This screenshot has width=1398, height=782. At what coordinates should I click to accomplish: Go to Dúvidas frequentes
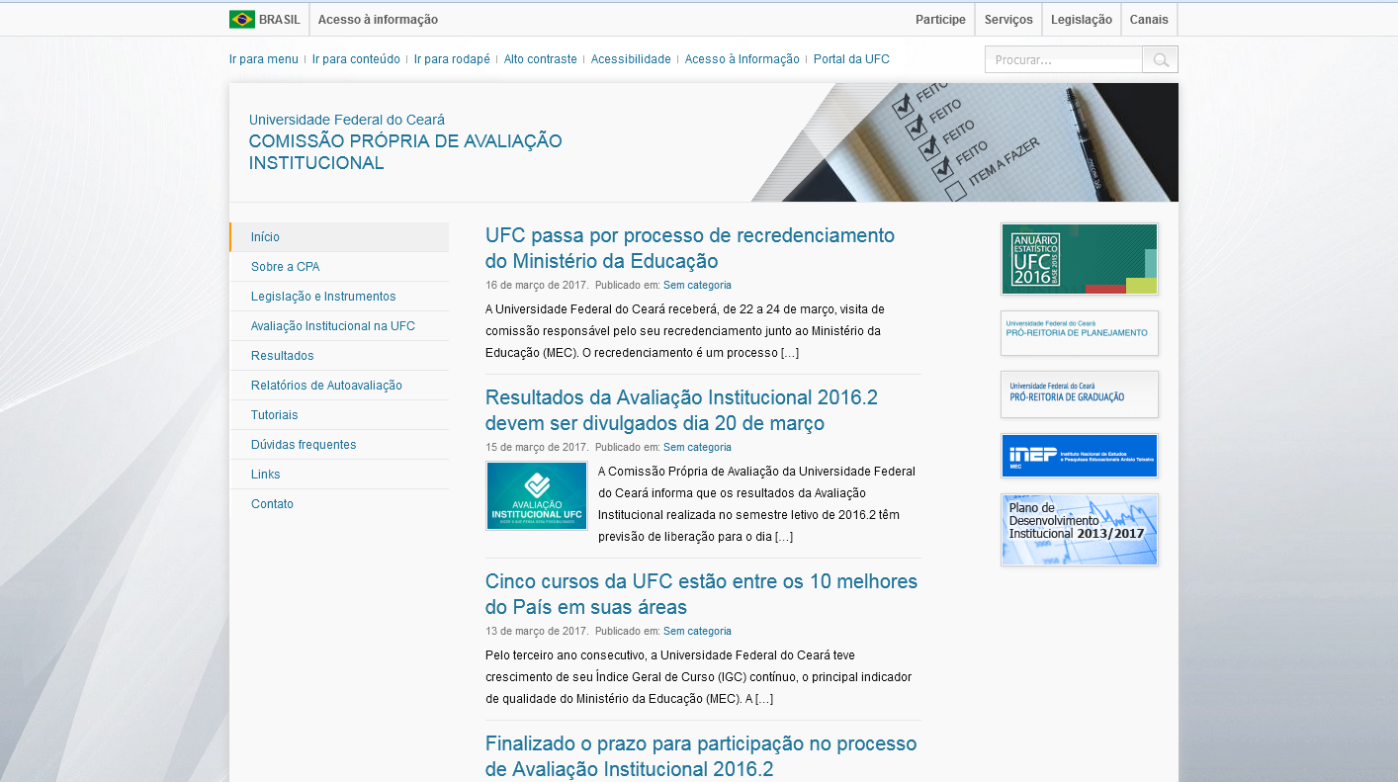339,445
